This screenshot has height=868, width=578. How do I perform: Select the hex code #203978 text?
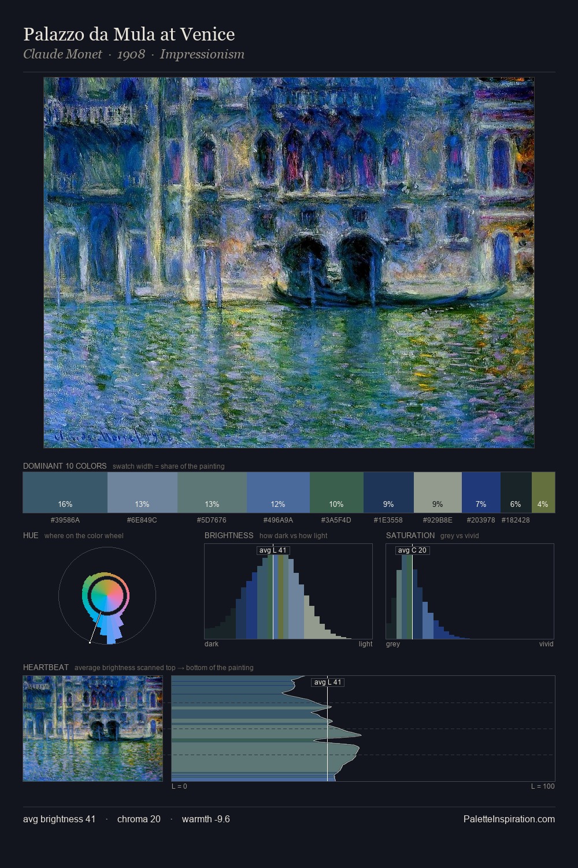click(x=481, y=520)
